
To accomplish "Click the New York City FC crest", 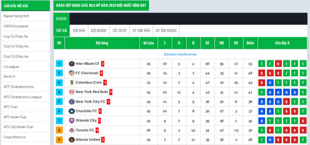I will 72,102.
